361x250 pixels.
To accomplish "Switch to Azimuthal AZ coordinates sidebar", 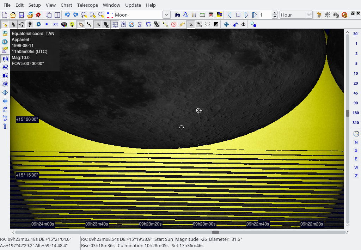I will click(5, 67).
